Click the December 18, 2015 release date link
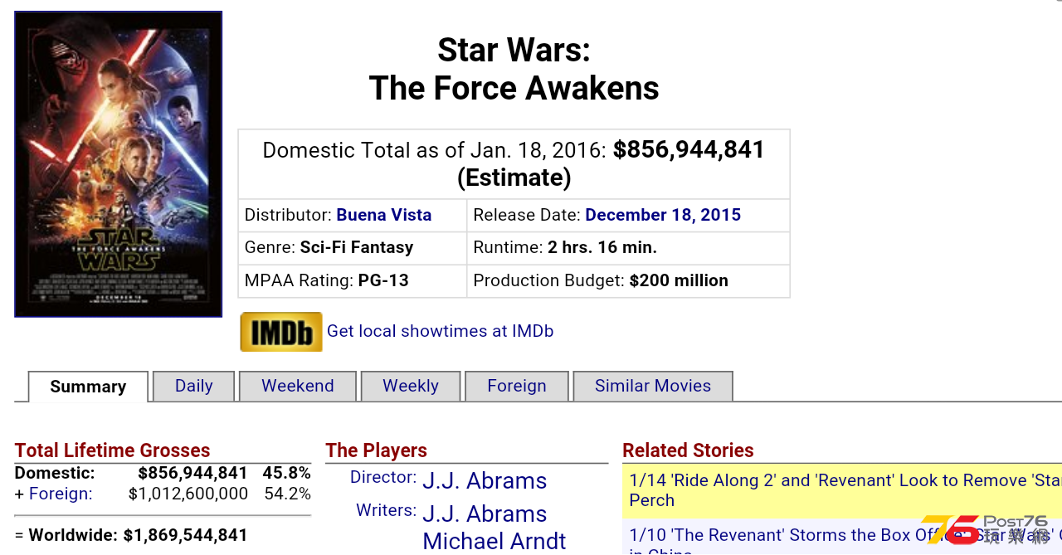This screenshot has width=1062, height=555. tap(663, 215)
